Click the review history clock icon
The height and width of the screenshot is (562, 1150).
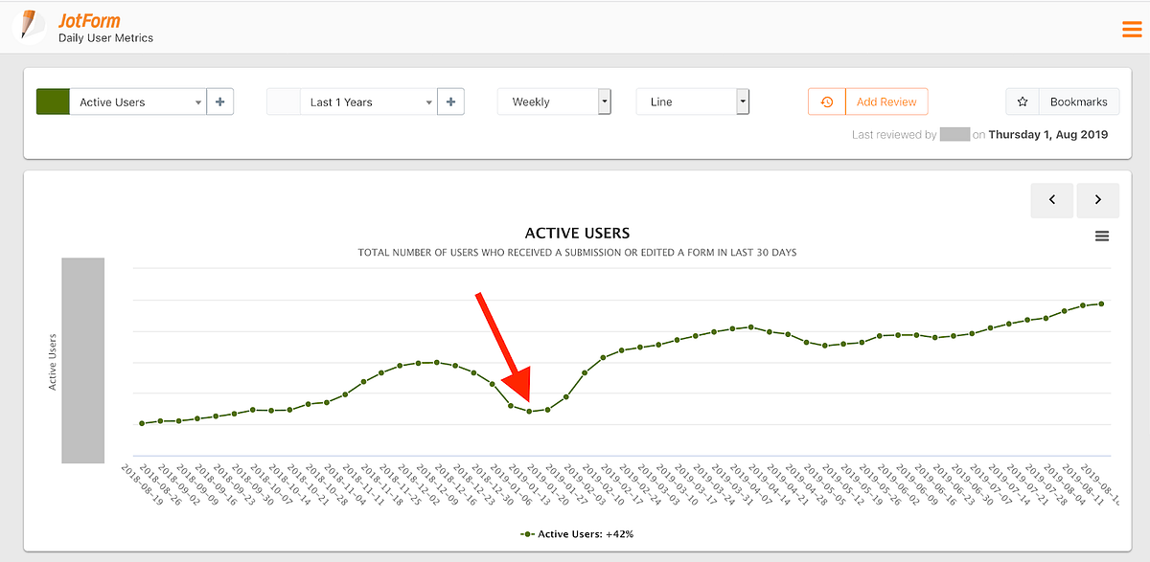[x=827, y=101]
